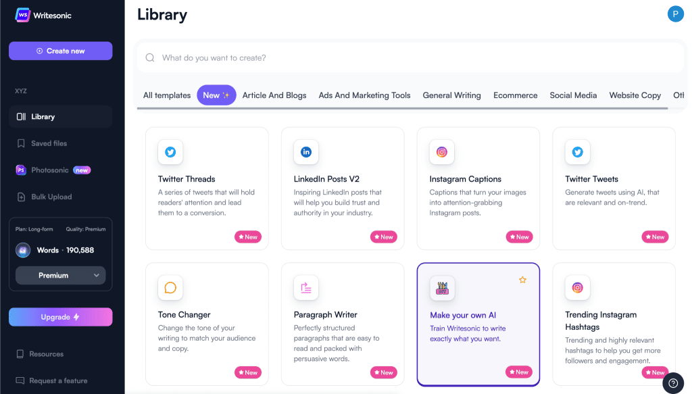Select the Social Media tab
This screenshot has width=692, height=394.
[x=573, y=95]
